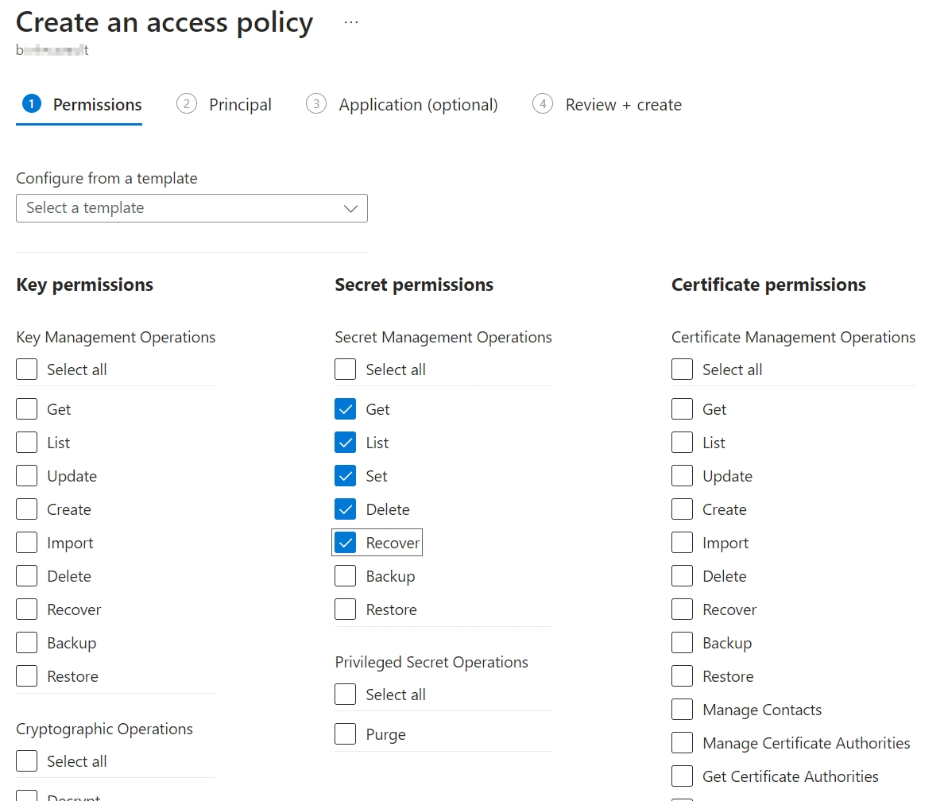Image resolution: width=944 pixels, height=801 pixels.
Task: Jump to the Review + create tab
Action: coord(607,105)
